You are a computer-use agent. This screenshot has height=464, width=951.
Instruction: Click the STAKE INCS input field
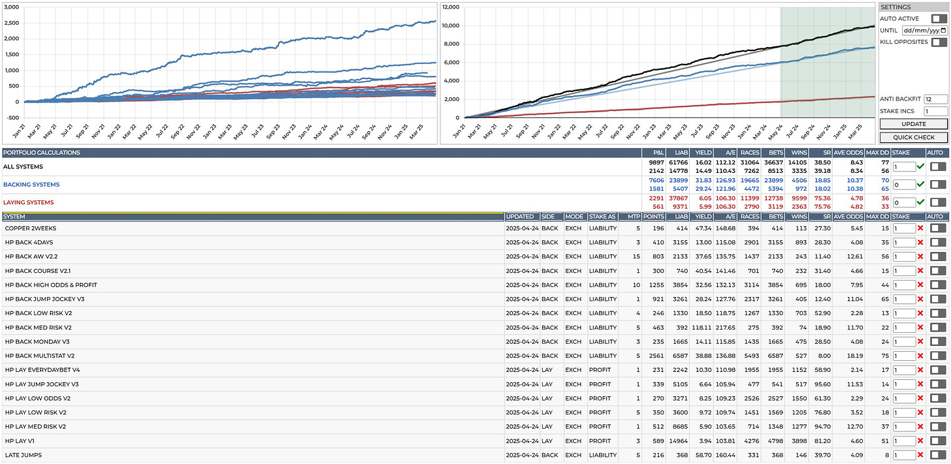pyautogui.click(x=935, y=112)
